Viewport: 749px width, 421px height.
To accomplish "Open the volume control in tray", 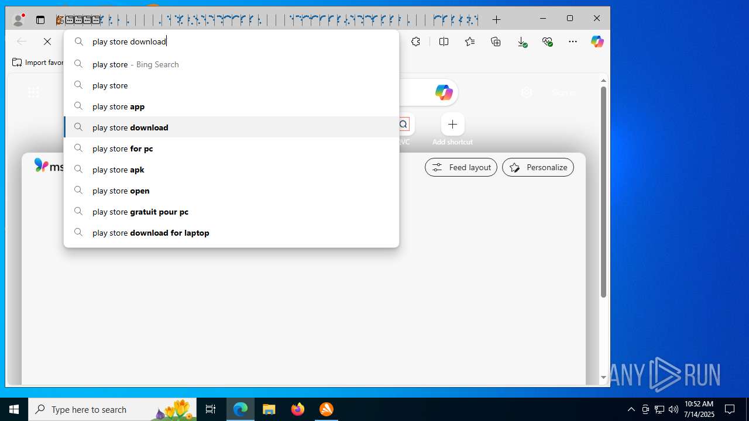I will (674, 409).
